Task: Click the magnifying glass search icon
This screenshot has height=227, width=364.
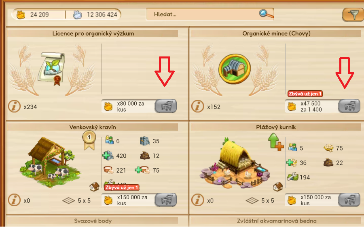Action: pyautogui.click(x=266, y=14)
